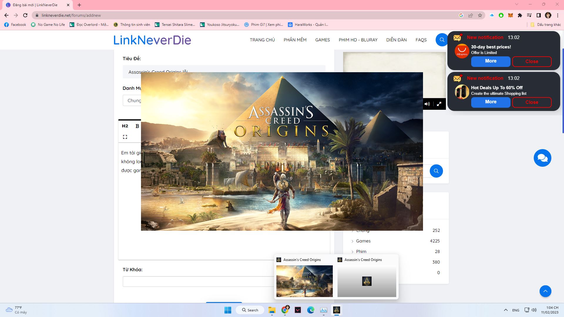Expand the editor to fullscreen

[125, 137]
